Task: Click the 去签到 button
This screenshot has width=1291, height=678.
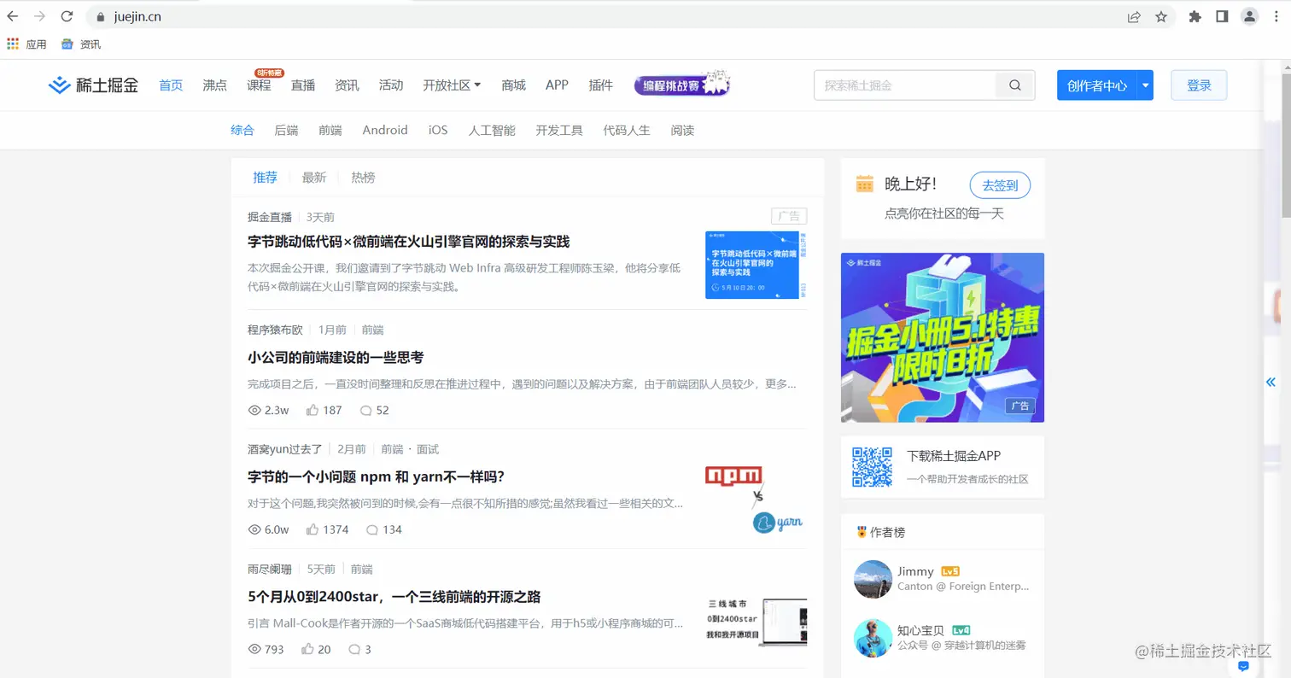Action: point(1000,184)
